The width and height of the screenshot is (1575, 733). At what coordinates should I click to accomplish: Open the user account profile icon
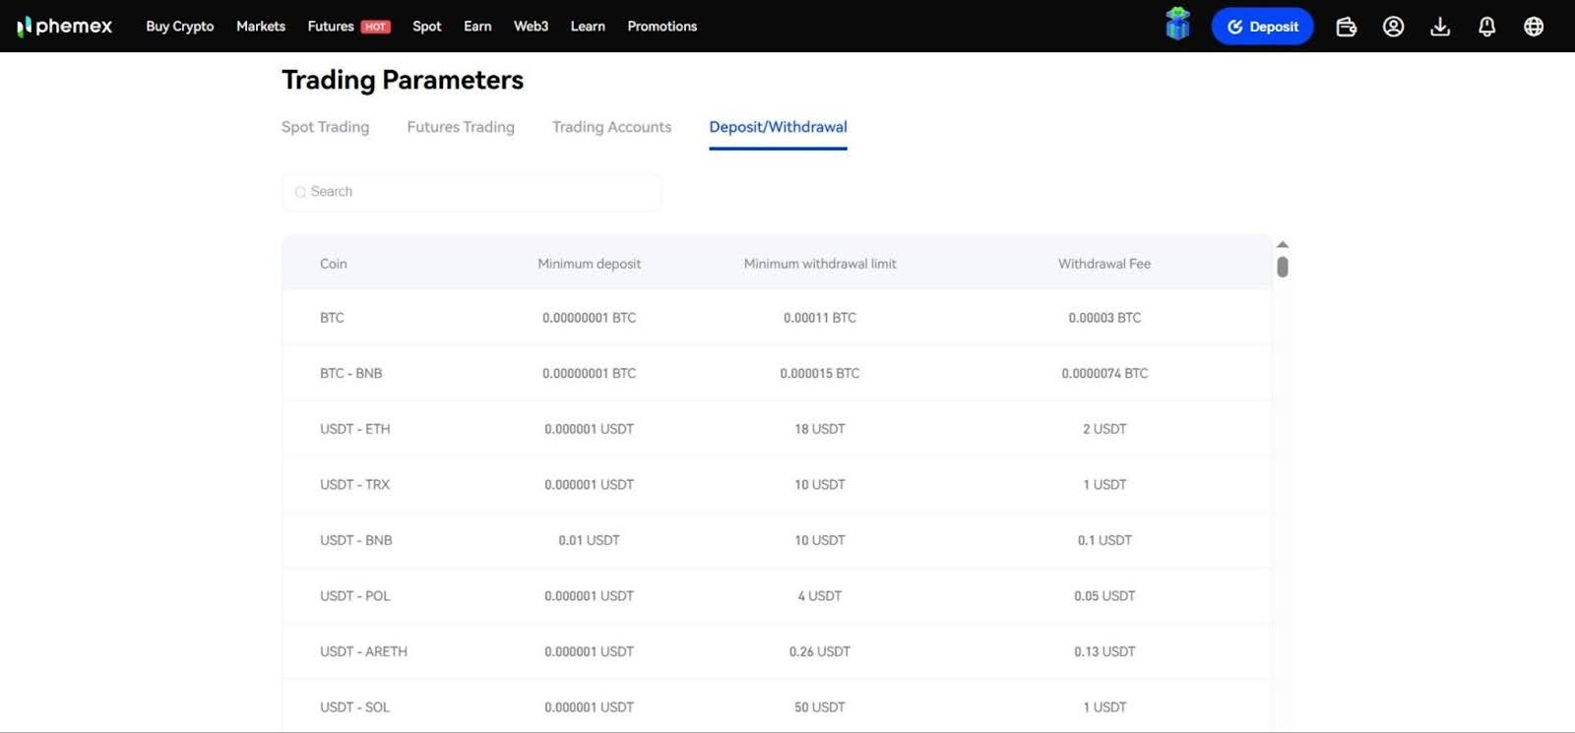[1393, 27]
